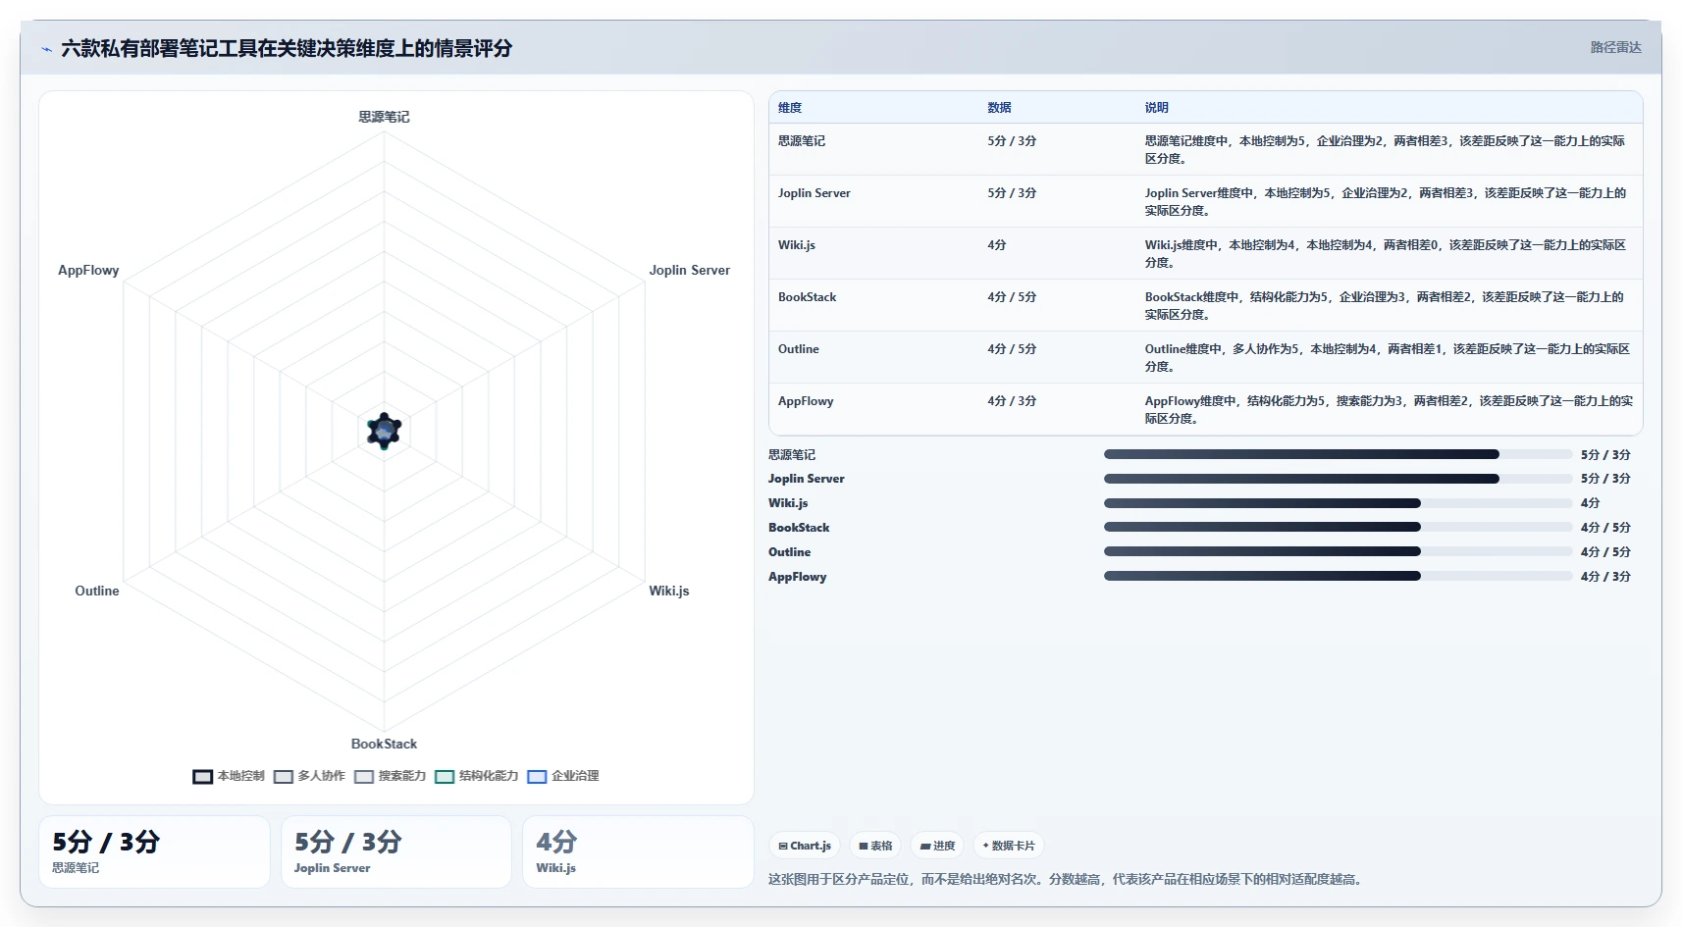Click the 维度 column header
This screenshot has width=1682, height=927.
tap(790, 108)
